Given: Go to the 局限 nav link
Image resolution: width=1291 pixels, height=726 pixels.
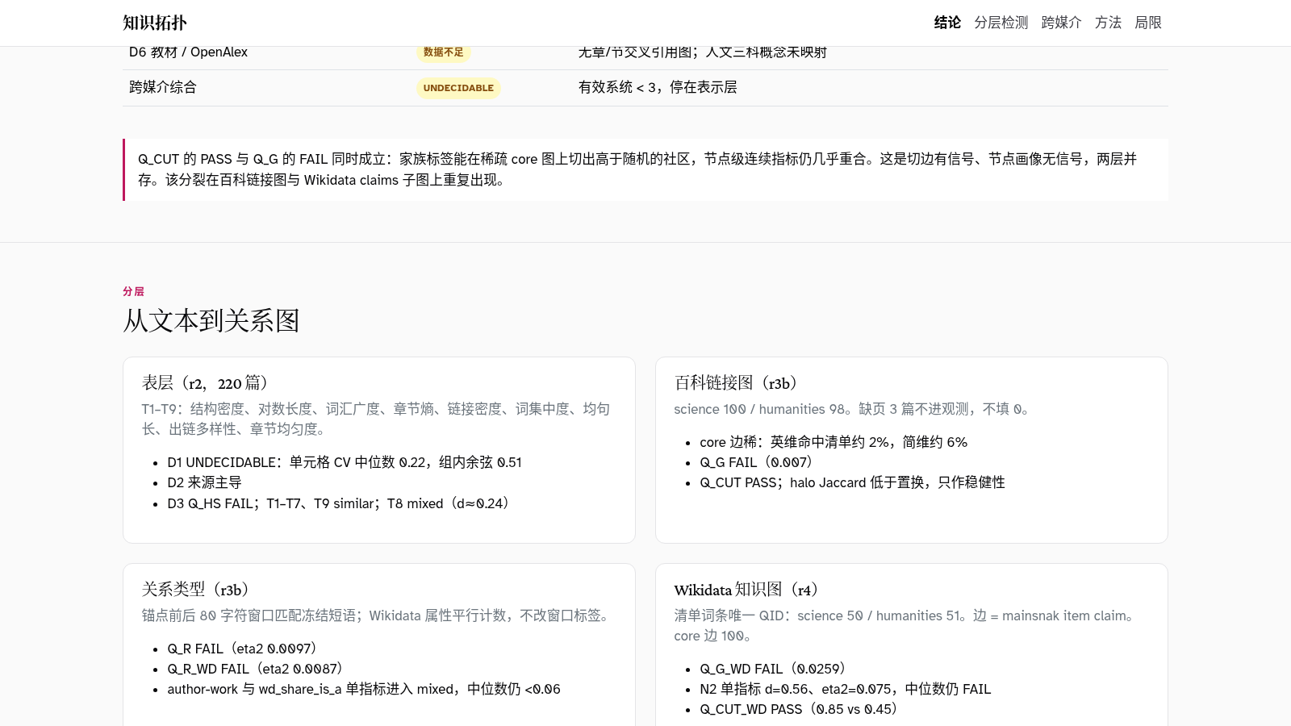Looking at the screenshot, I should (1148, 23).
